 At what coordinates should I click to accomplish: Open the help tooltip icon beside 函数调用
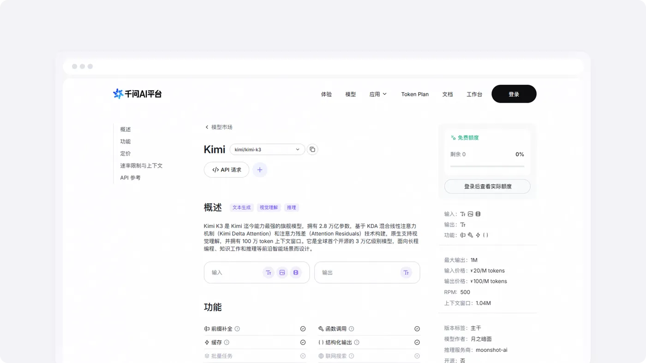point(351,329)
